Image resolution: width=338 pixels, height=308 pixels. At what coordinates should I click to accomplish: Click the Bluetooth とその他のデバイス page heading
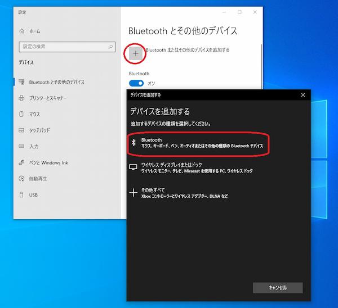(183, 31)
